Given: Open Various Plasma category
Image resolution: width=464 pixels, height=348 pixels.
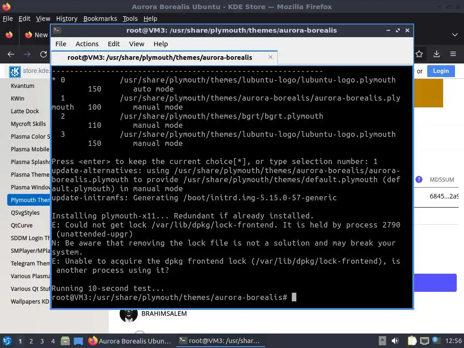Looking at the screenshot, I should [x=30, y=276].
